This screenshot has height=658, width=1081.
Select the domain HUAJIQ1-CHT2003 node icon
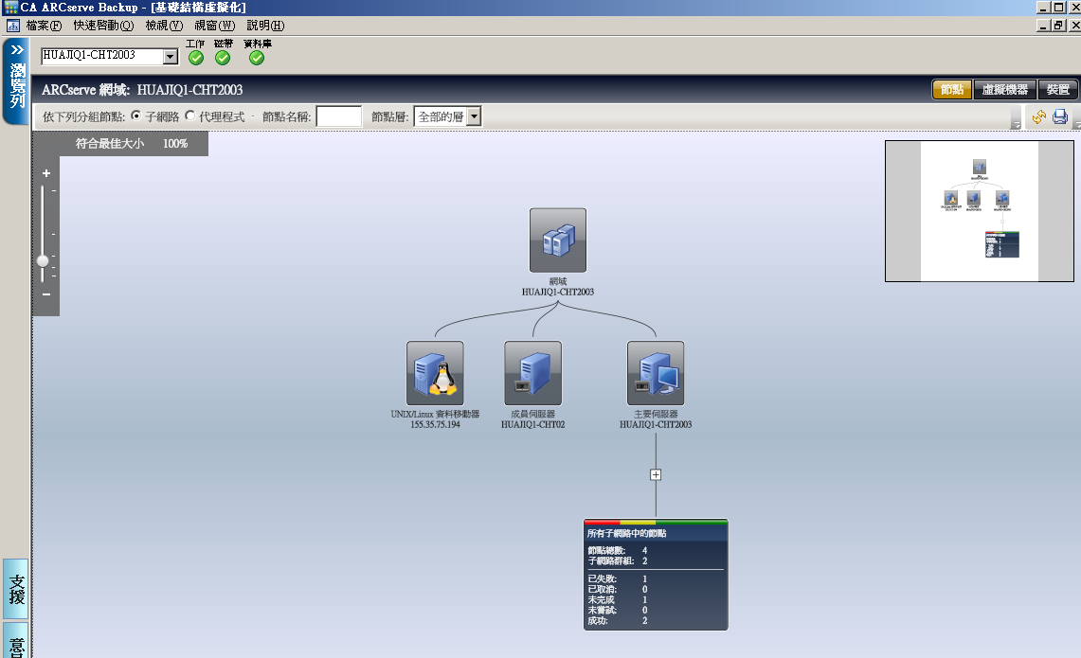[557, 240]
